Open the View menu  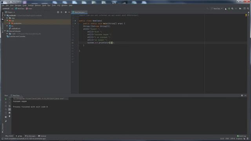click(12, 5)
